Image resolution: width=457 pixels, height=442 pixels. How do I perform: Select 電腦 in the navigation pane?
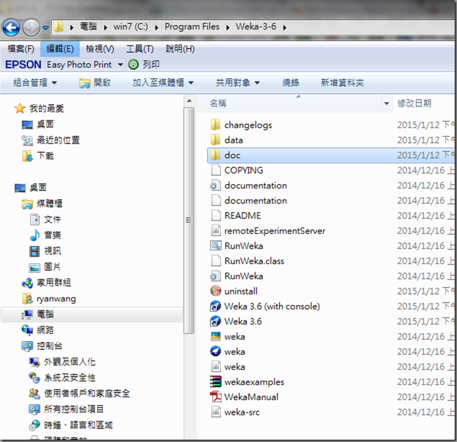point(92,315)
